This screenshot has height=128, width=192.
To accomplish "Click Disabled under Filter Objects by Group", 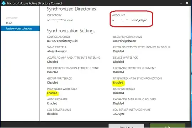I will click(118, 51).
